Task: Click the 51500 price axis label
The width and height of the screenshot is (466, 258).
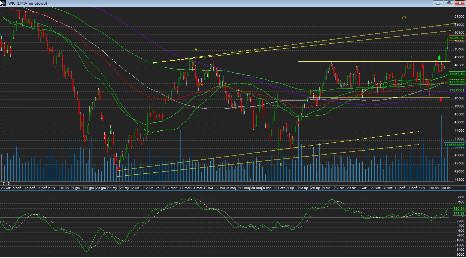Action: 459,16
